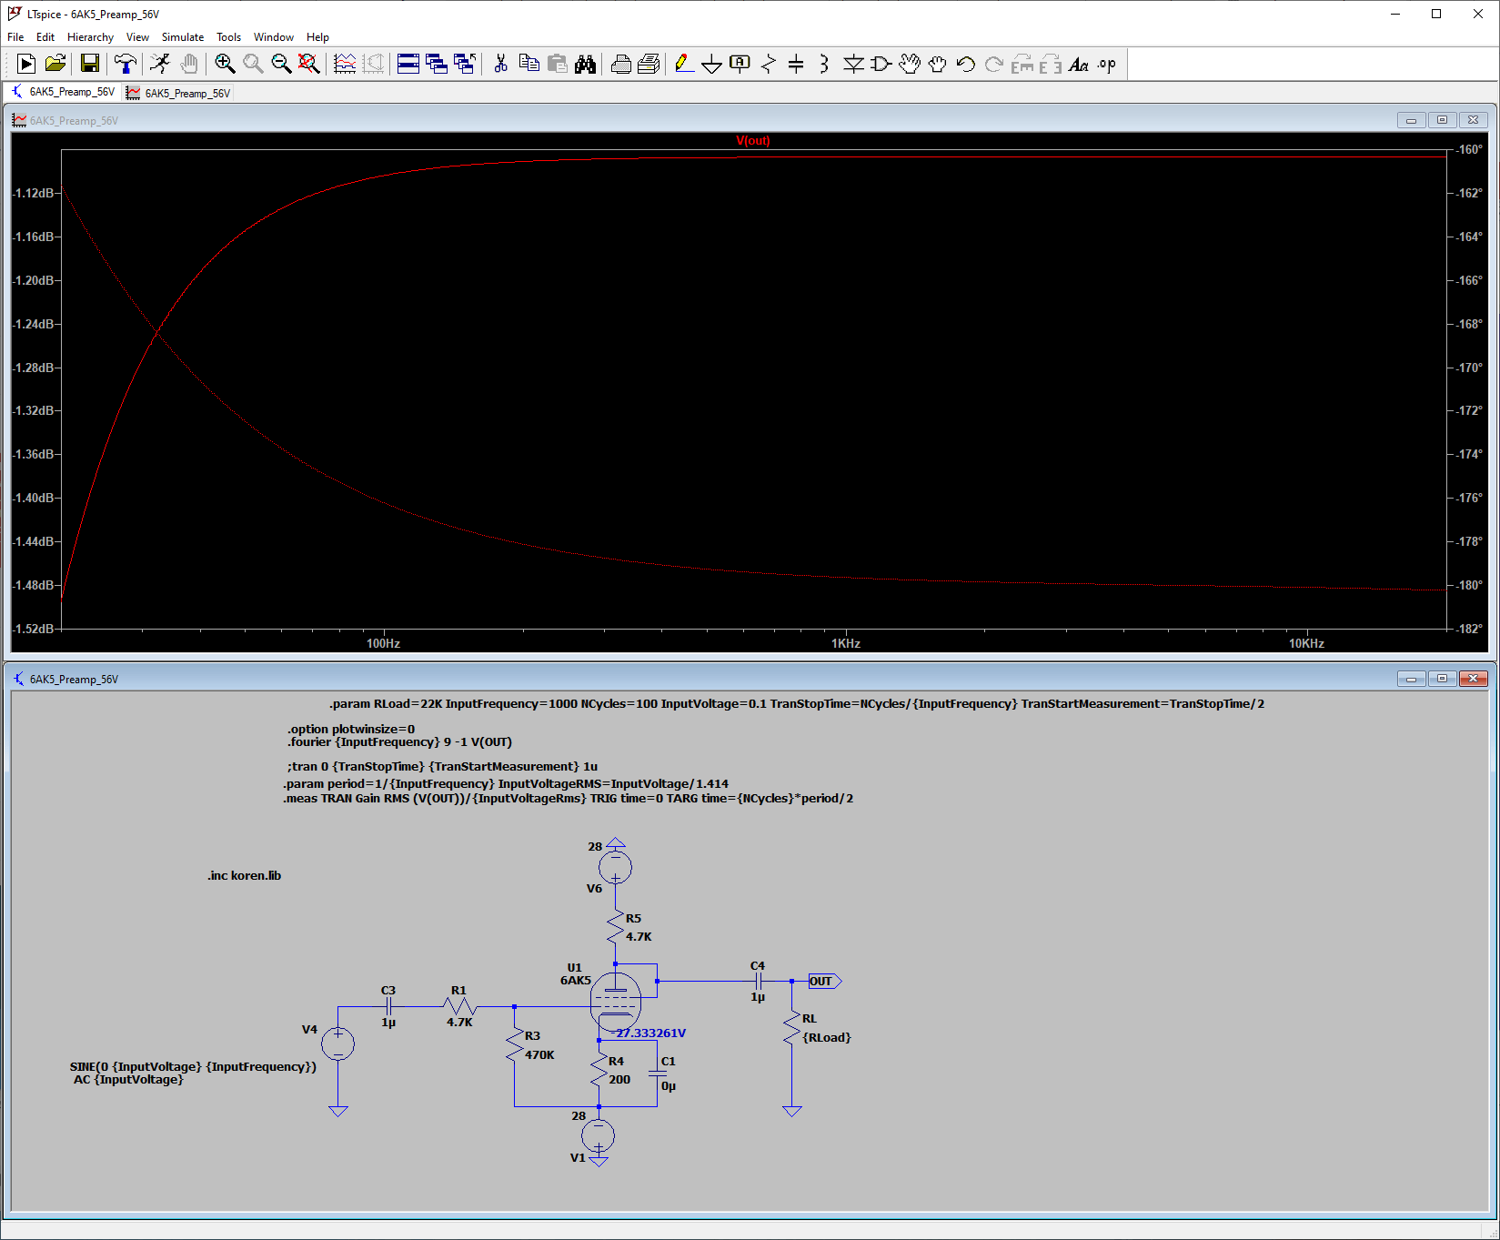Image resolution: width=1500 pixels, height=1240 pixels.
Task: Cascade windows via toolbar icon
Action: (437, 64)
